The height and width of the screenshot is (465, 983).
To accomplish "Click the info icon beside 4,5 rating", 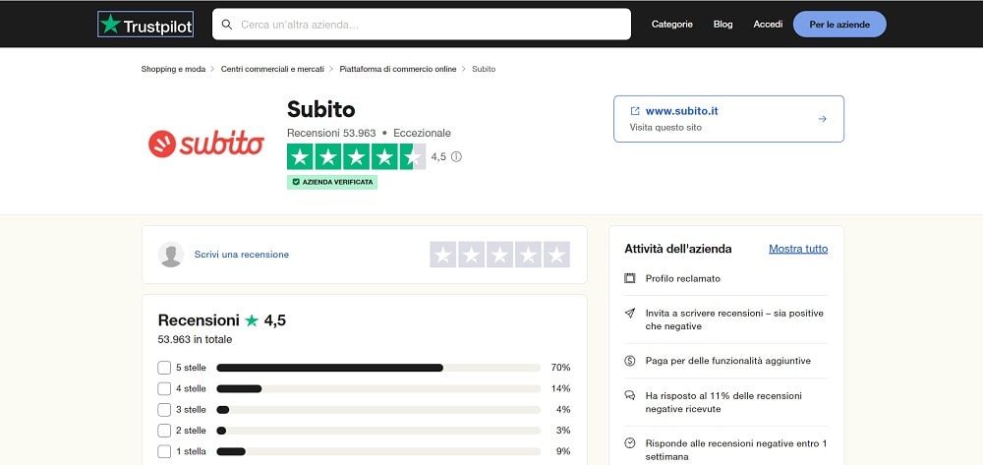I will (456, 156).
